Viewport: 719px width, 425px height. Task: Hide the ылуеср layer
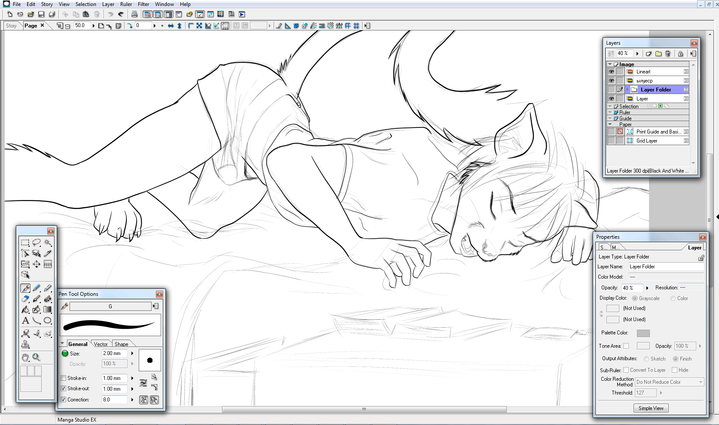[x=611, y=81]
